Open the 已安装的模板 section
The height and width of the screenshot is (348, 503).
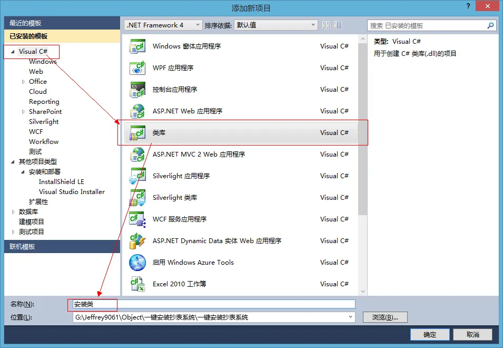tap(62, 36)
